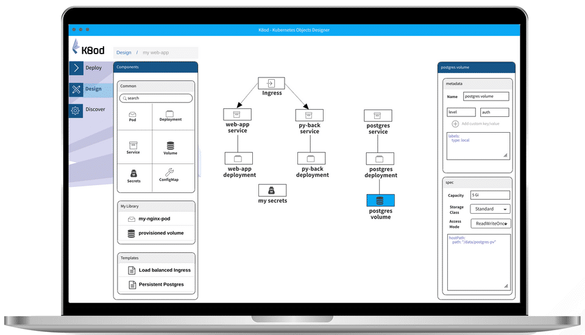
Task: Select the highlighted postgres volume node
Action: point(380,200)
